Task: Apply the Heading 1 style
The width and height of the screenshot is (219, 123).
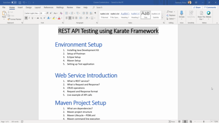Action: [x=125, y=15]
